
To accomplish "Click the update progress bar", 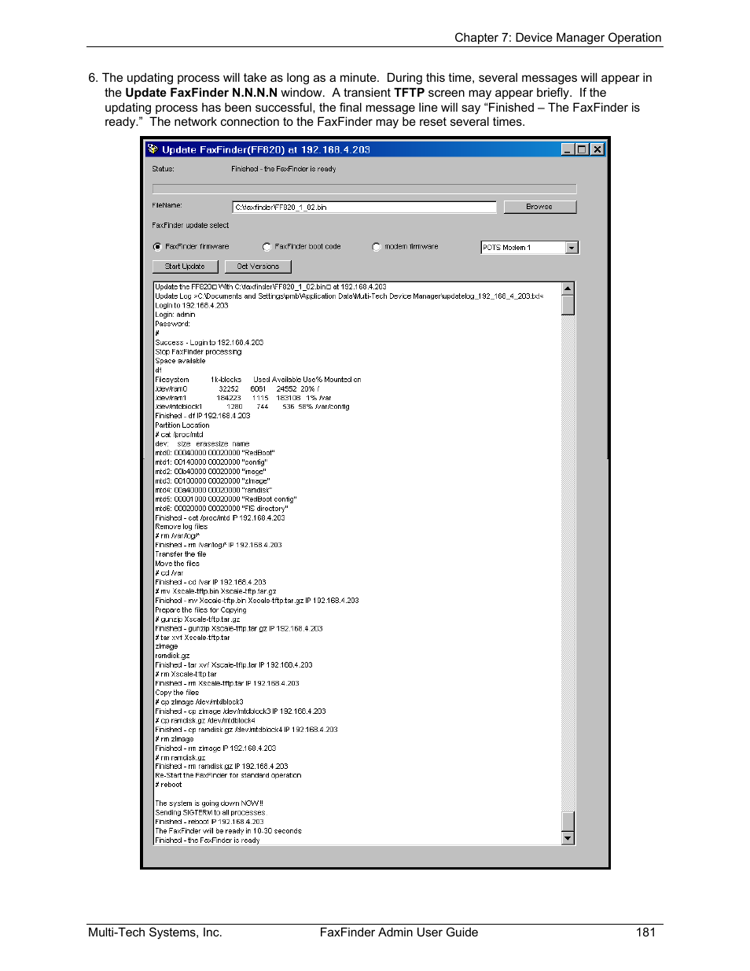I will pyautogui.click(x=364, y=189).
